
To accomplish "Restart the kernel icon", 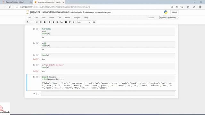I will [70, 22].
